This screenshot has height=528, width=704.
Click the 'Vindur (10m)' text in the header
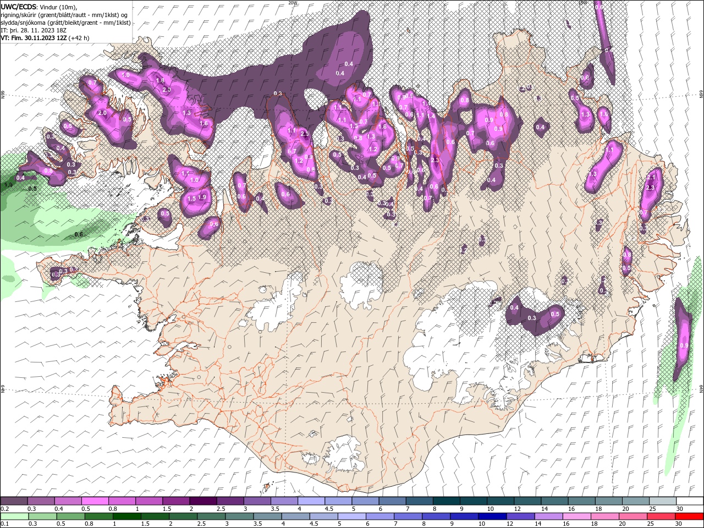click(59, 7)
